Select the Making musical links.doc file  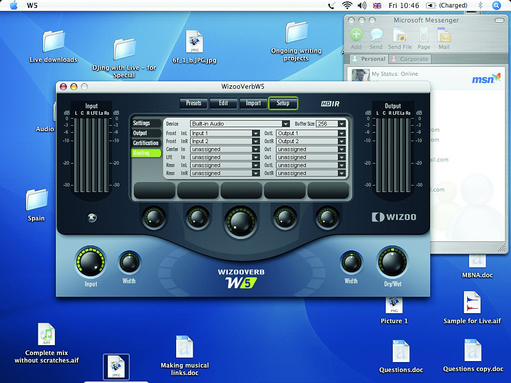(185, 347)
